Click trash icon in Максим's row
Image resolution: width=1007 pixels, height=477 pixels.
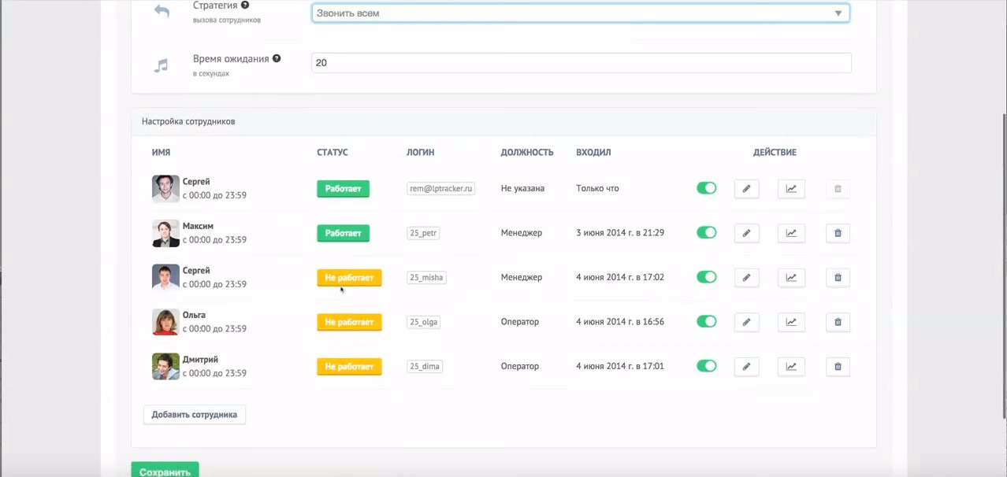(x=838, y=233)
